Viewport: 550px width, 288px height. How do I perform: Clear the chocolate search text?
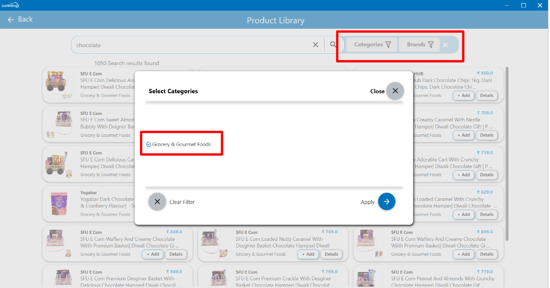click(315, 45)
